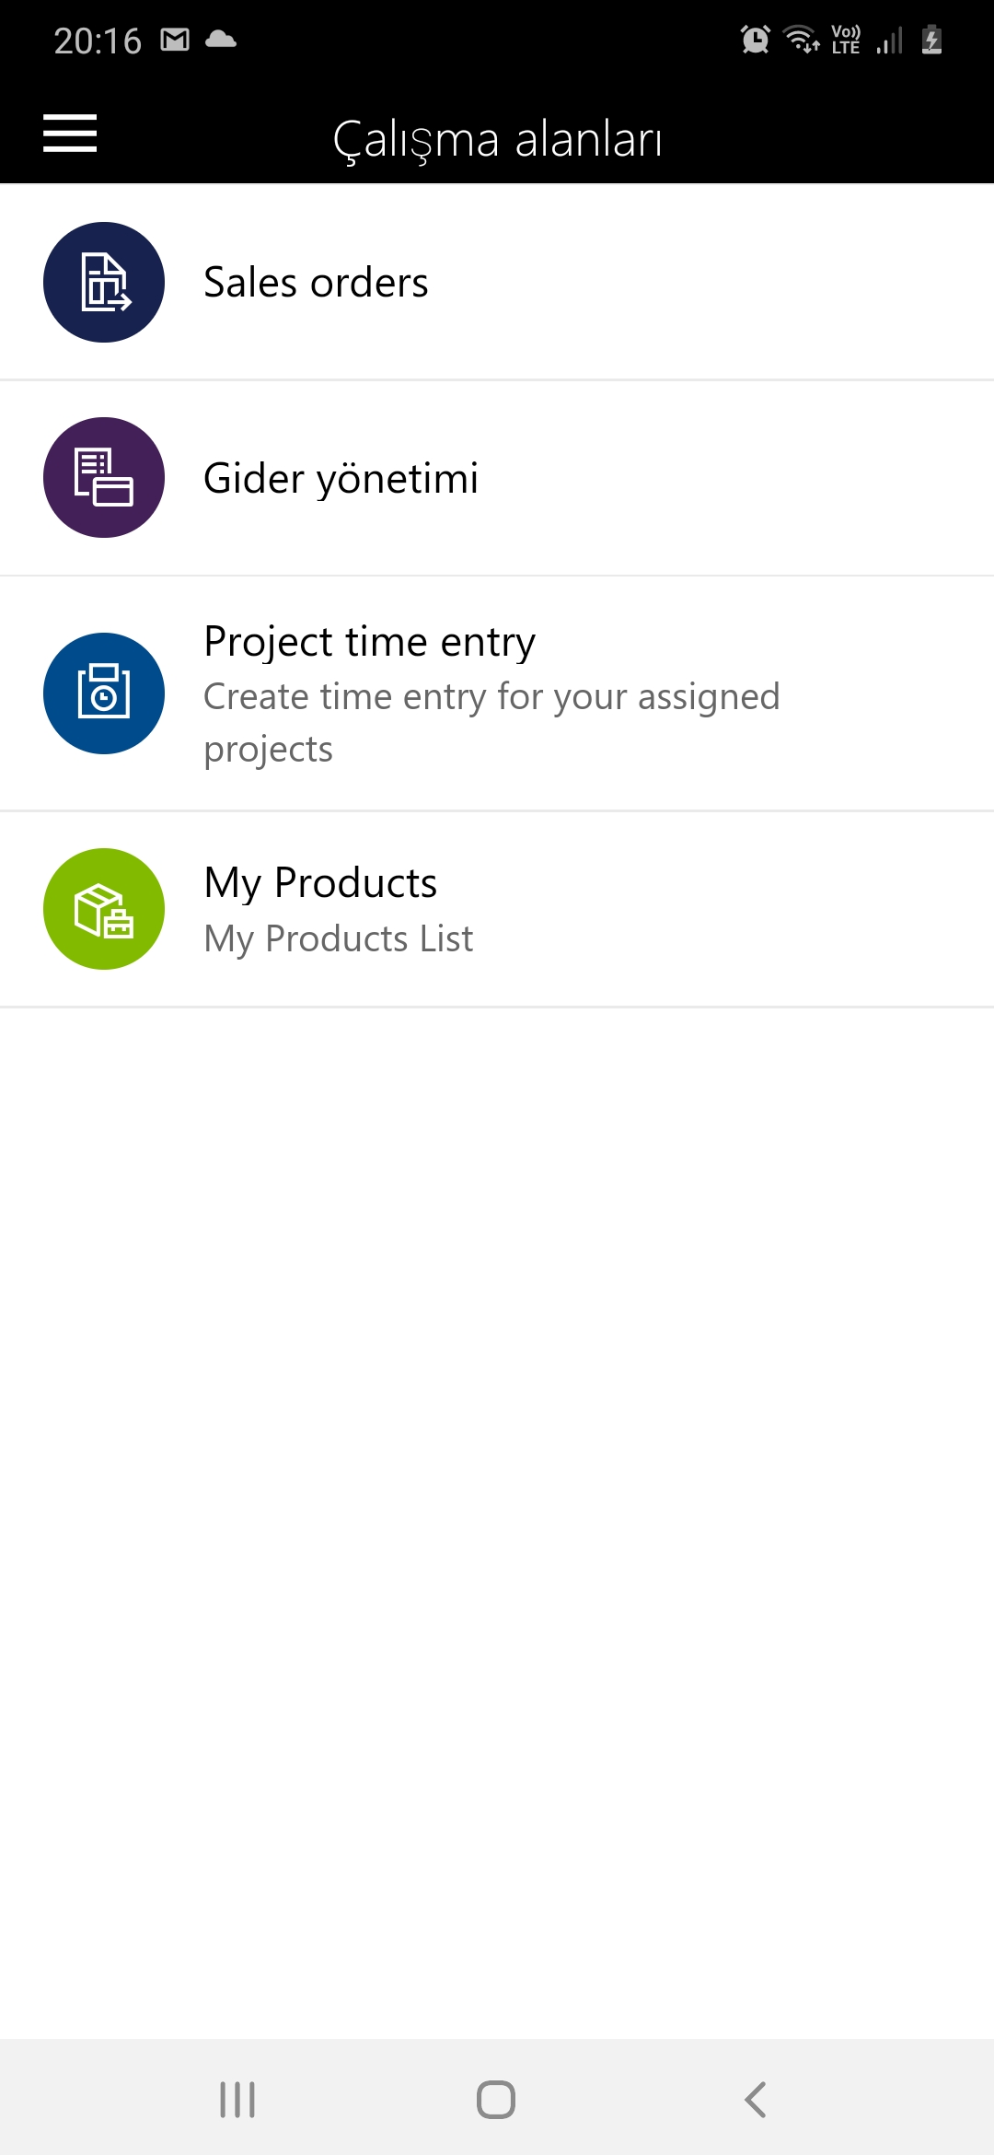Tap the cloud notification icon in status bar
Image resolution: width=994 pixels, height=2155 pixels.
[221, 40]
